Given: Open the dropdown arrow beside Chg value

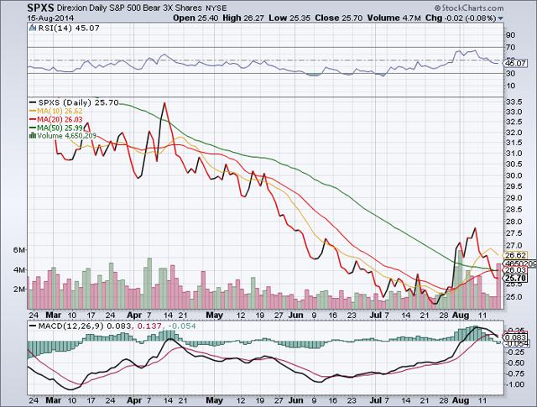Looking at the screenshot, I should (x=501, y=18).
